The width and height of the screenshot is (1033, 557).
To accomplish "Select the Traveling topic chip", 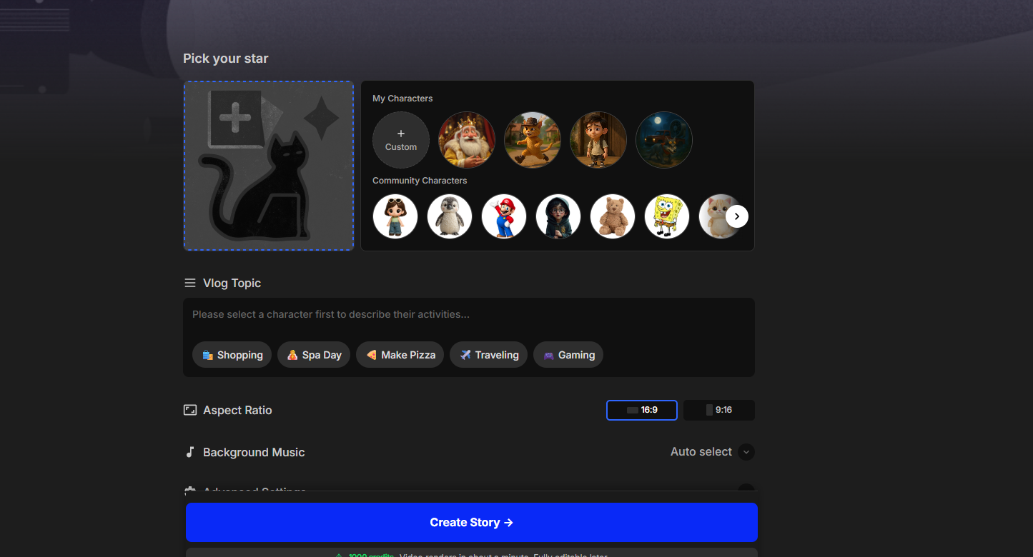I will tap(489, 355).
